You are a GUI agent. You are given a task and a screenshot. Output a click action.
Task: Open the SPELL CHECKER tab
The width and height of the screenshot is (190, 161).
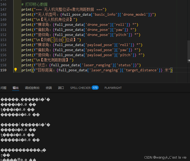click(80, 88)
